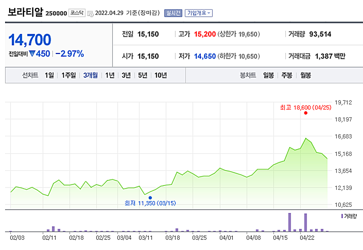Screen dimensions: 363x250
Task: Switch to the 1일 chart period
Action: click(x=49, y=75)
